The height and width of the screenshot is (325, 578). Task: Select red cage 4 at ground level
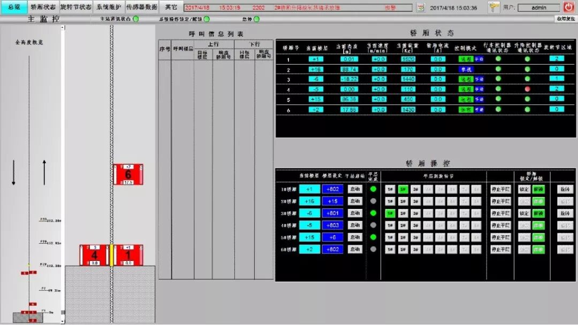pyautogui.click(x=94, y=255)
